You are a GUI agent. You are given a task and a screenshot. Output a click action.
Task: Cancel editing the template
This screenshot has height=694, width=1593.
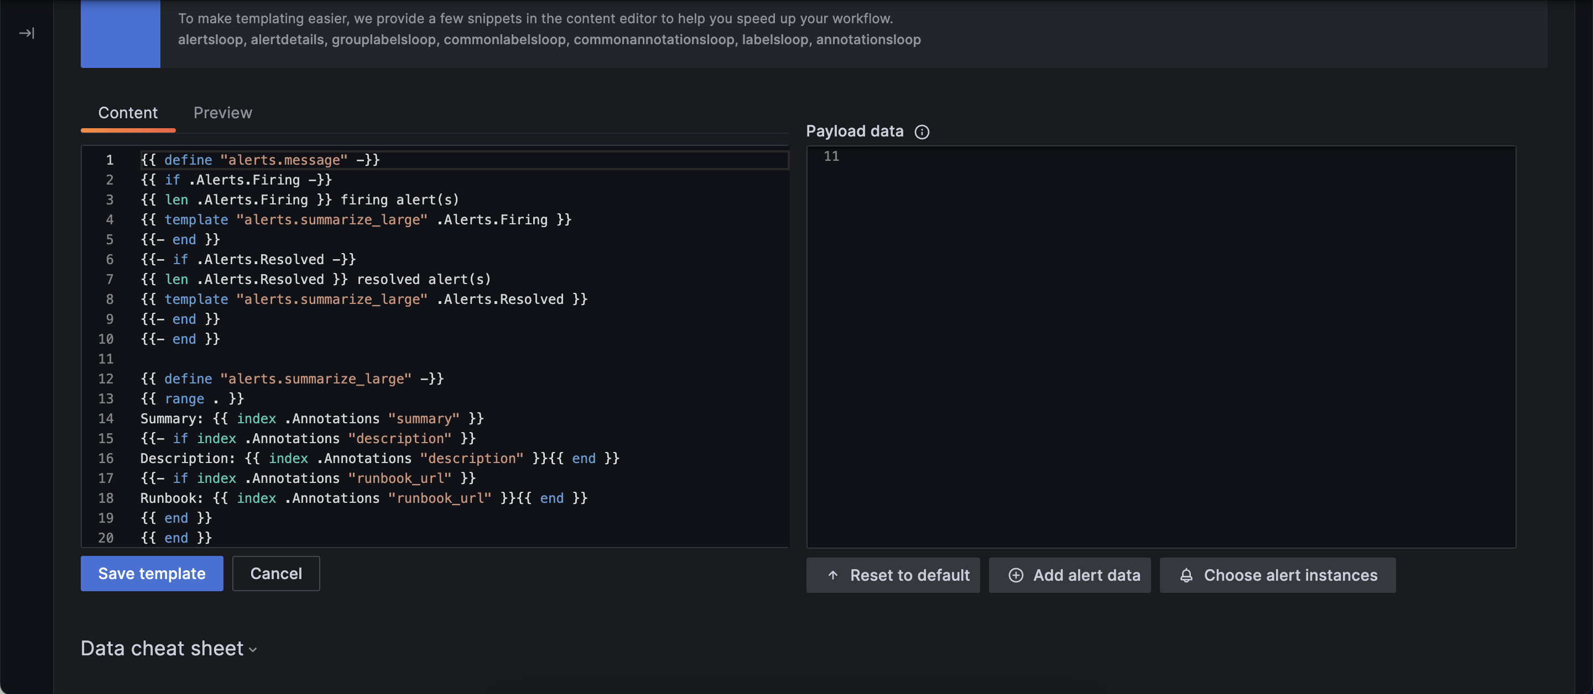coord(276,574)
